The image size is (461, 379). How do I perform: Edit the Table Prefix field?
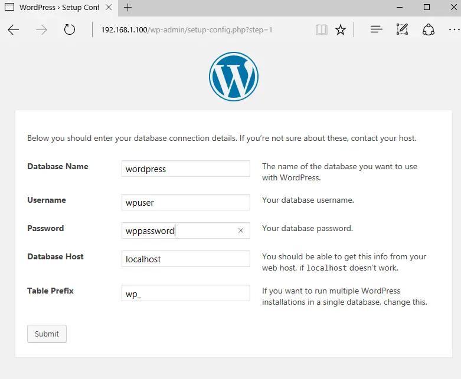(185, 293)
